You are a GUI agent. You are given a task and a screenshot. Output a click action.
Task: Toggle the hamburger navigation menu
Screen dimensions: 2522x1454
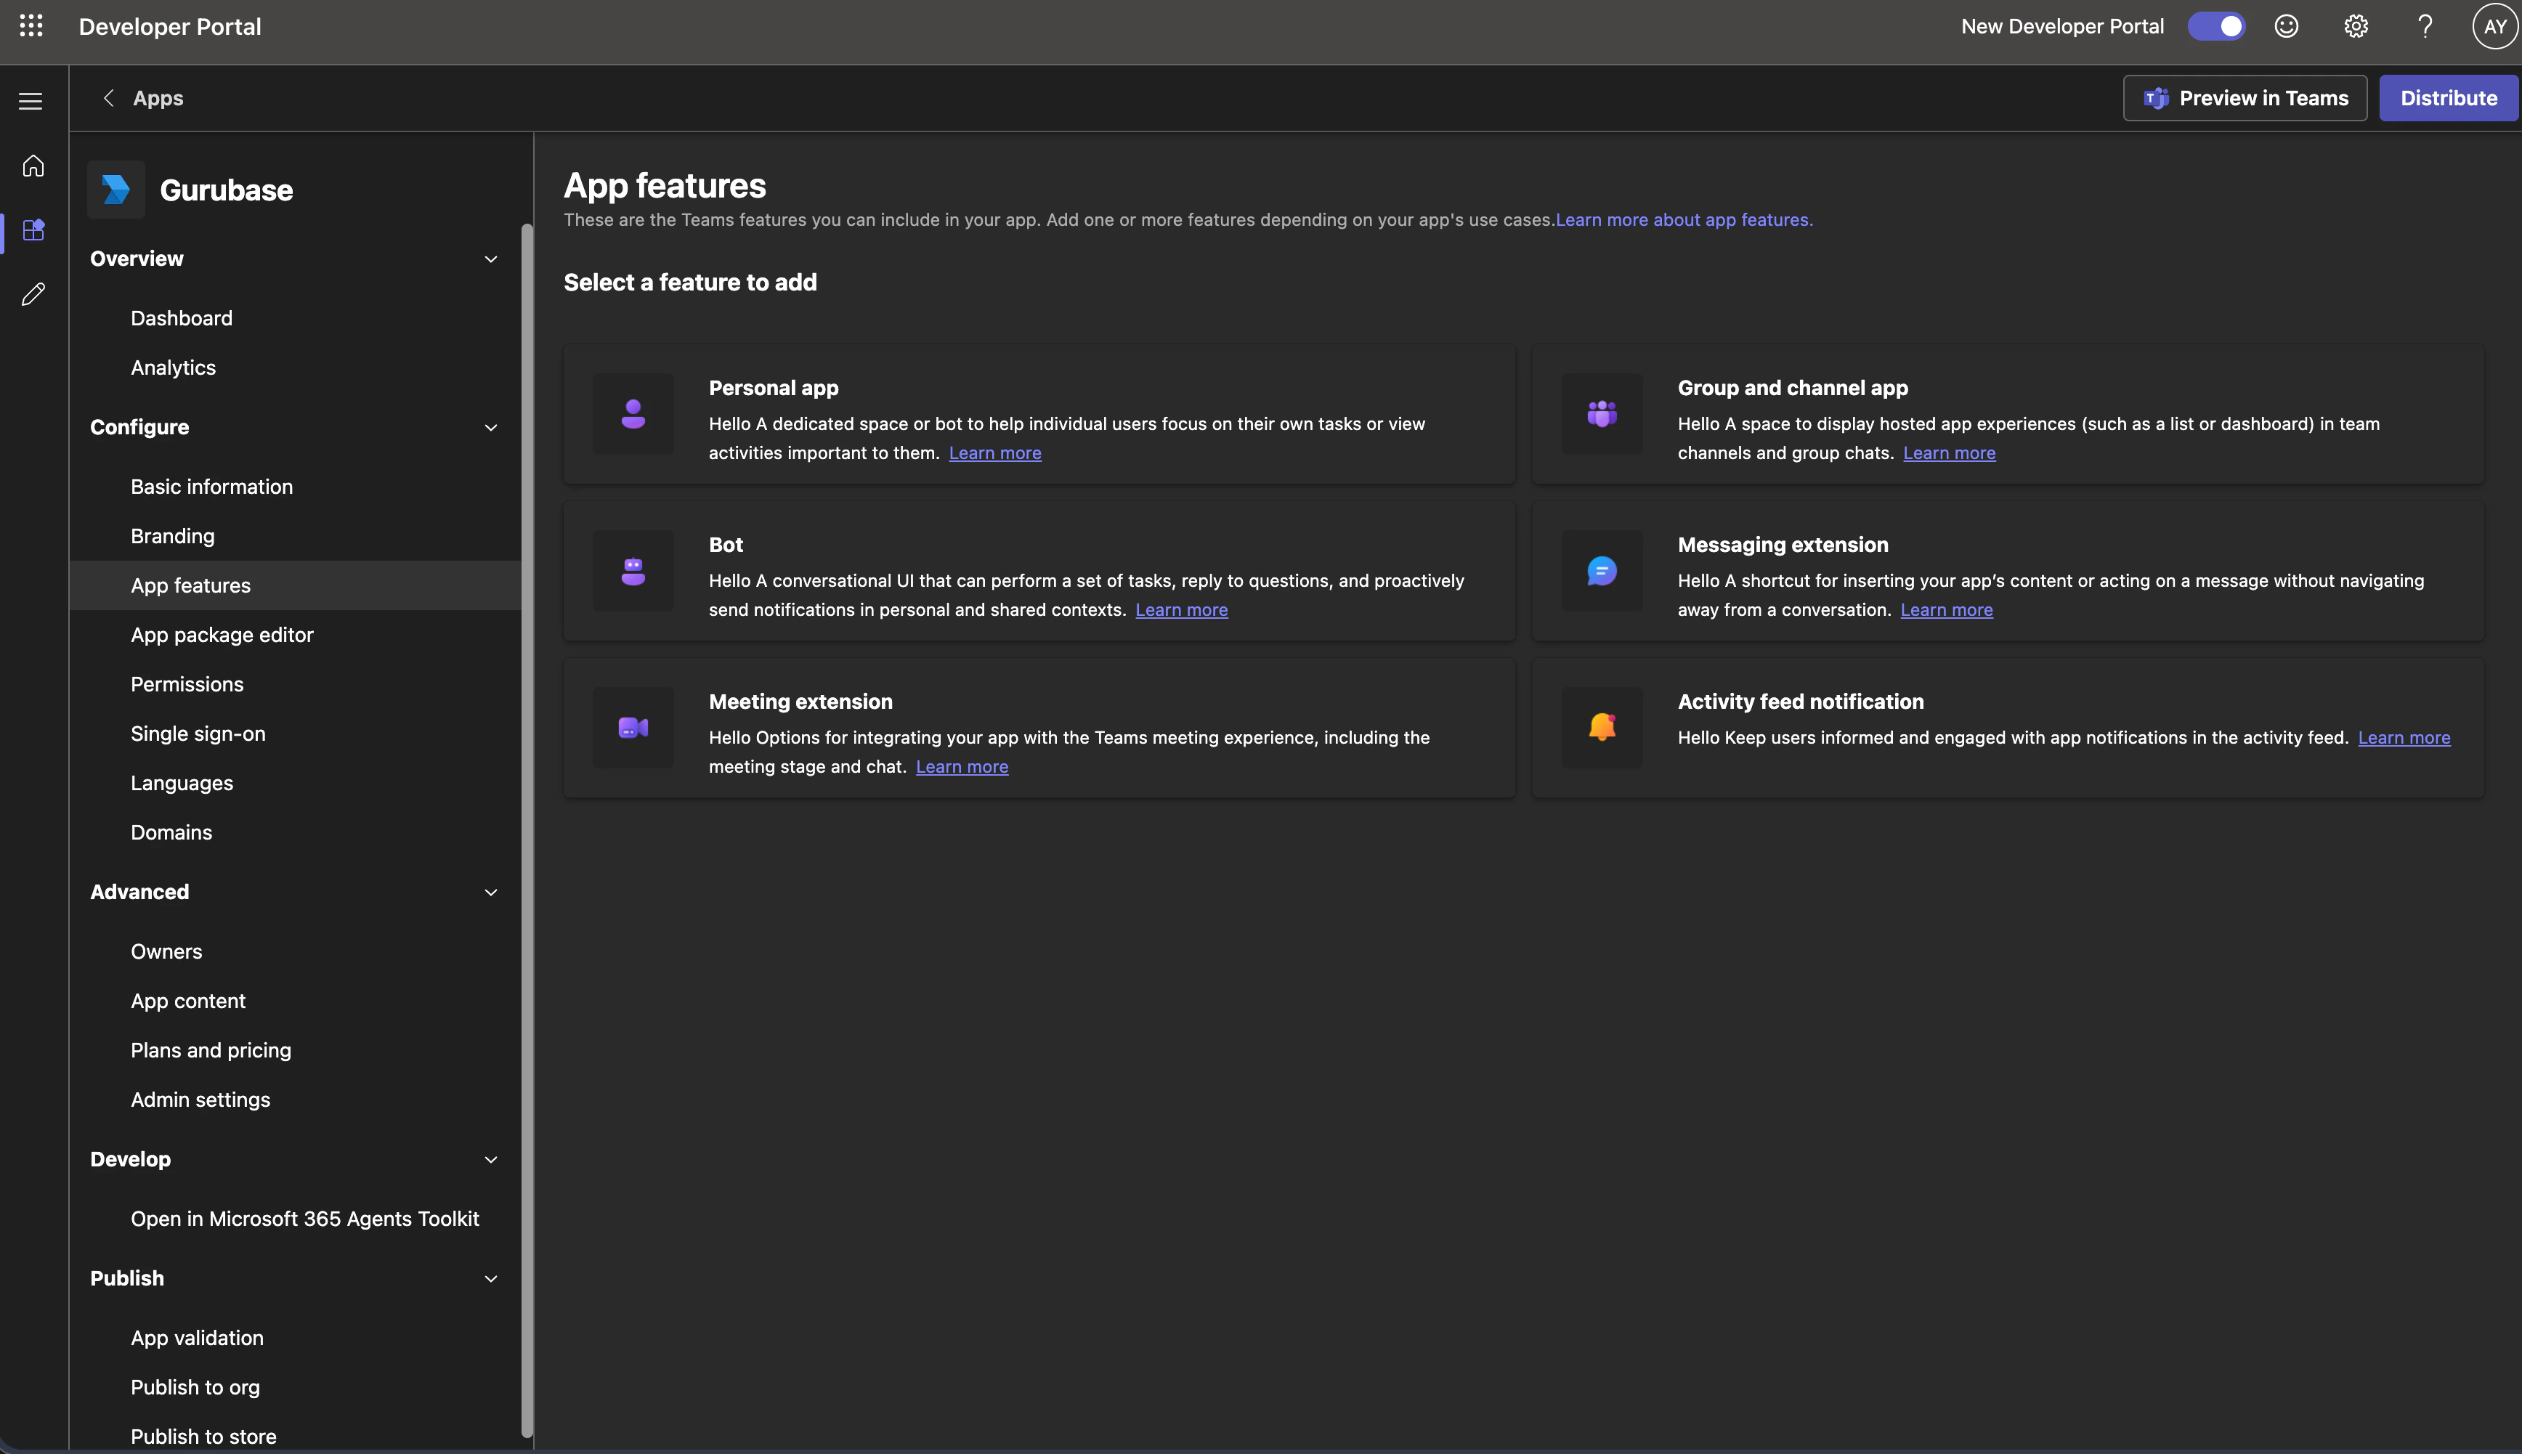31,101
